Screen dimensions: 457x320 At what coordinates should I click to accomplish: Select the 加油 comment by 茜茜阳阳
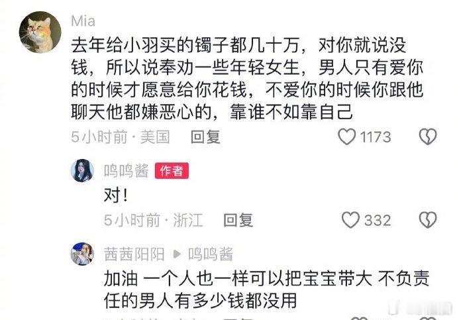266,290
